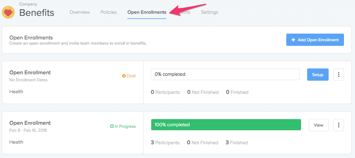Open the Settings tab
The width and height of the screenshot is (355, 158).
coord(210,12)
